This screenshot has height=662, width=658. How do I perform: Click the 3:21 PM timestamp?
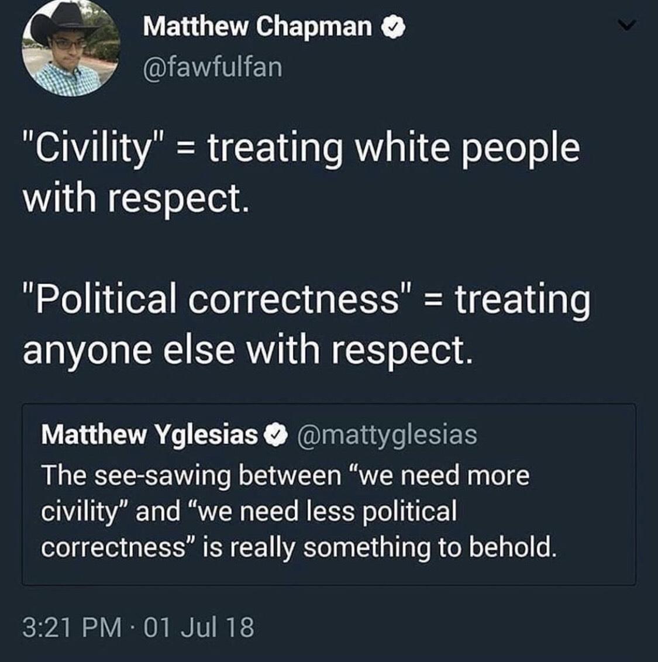[72, 627]
